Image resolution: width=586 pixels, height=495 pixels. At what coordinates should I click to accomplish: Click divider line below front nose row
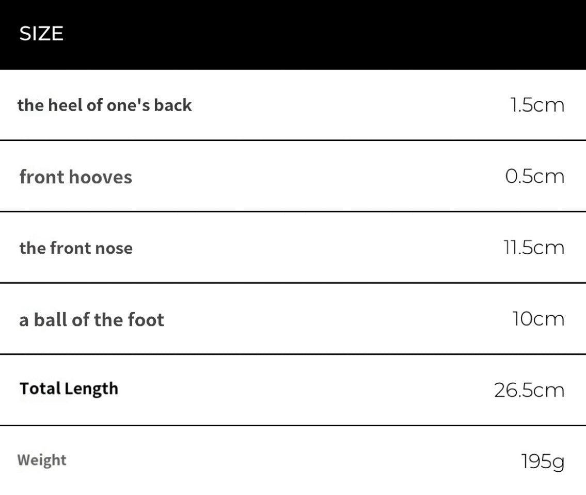[293, 283]
